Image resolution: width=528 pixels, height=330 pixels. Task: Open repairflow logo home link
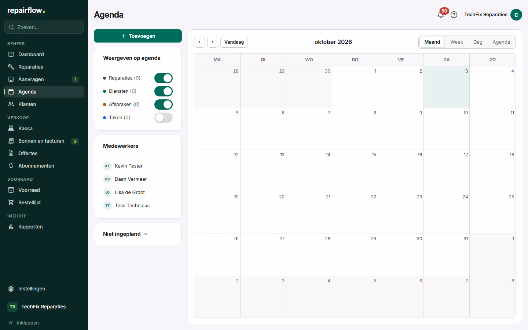click(x=26, y=11)
